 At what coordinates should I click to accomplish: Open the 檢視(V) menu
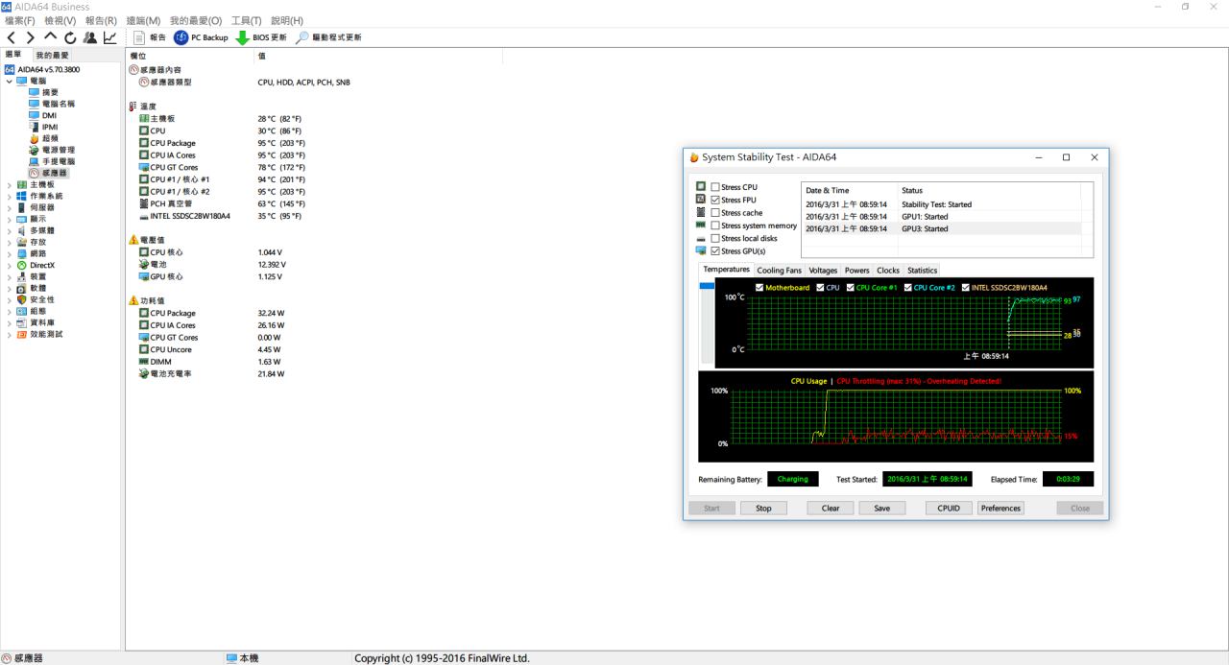click(x=60, y=20)
